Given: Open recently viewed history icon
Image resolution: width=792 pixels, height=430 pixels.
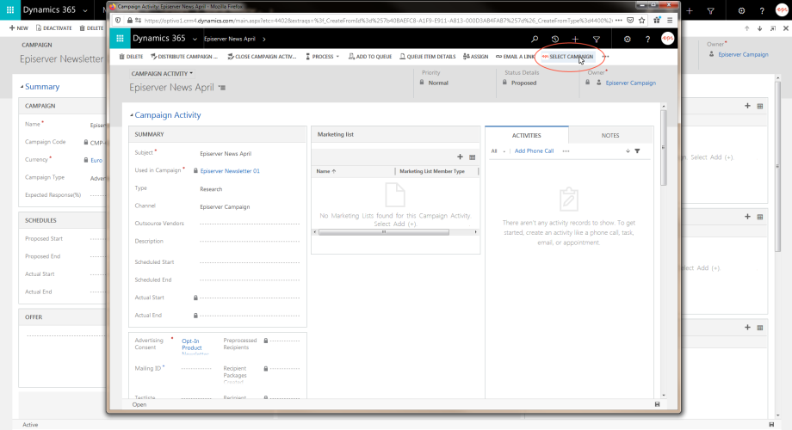Looking at the screenshot, I should pyautogui.click(x=555, y=39).
